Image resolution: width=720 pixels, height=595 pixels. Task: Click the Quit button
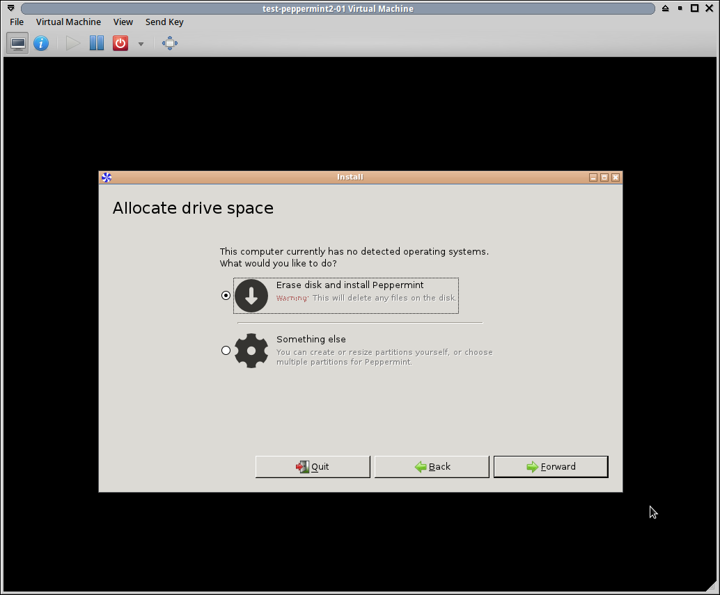[x=313, y=466]
